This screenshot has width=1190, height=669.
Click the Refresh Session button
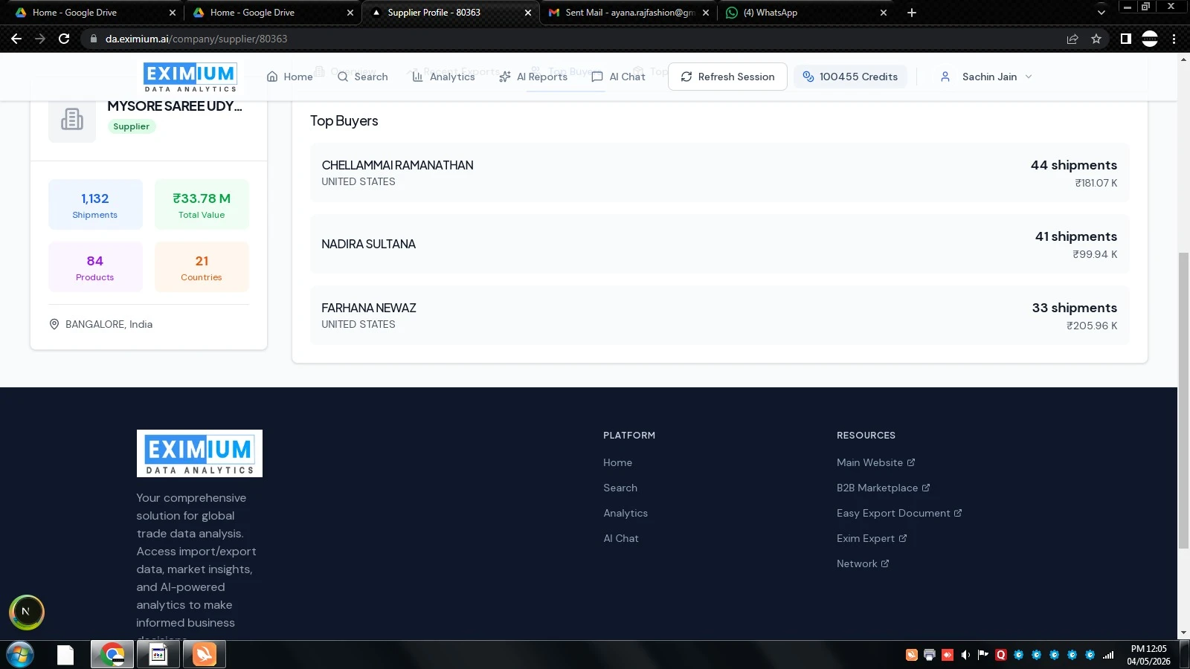point(727,77)
